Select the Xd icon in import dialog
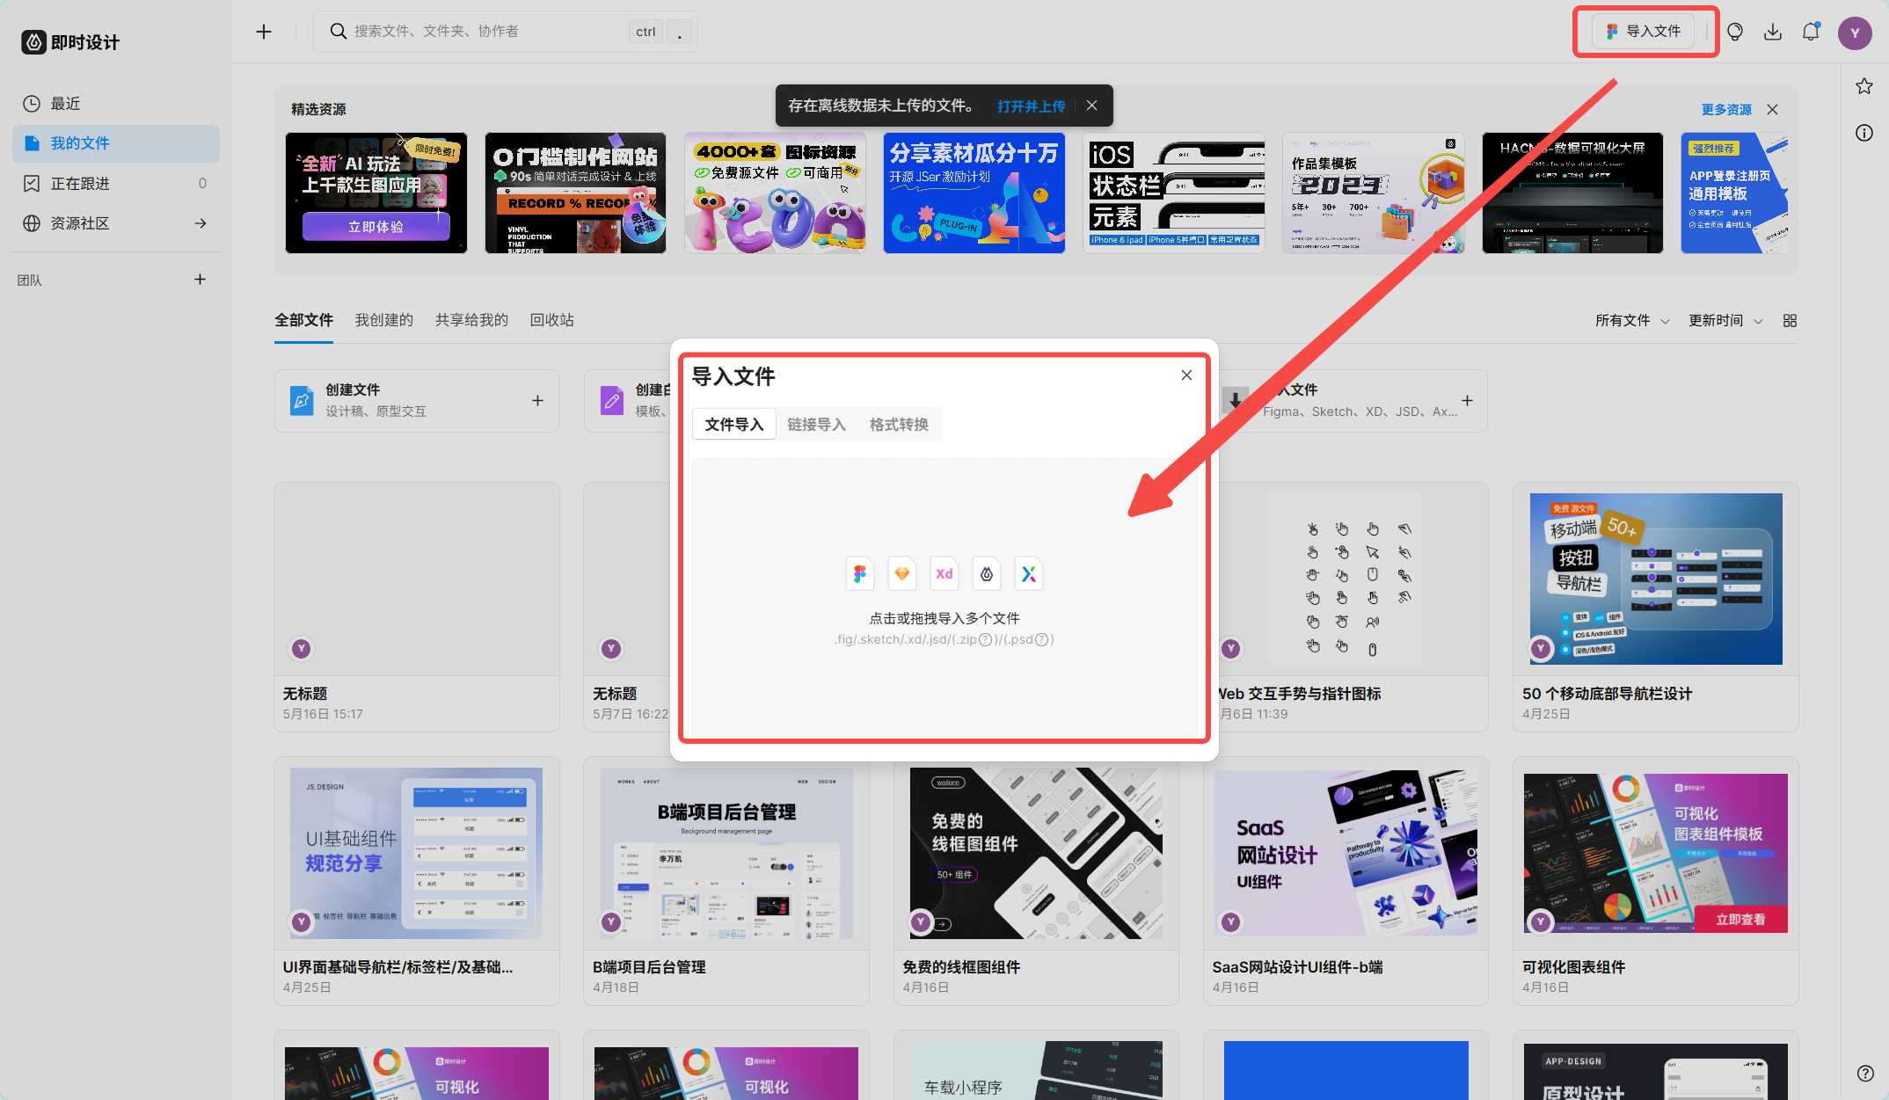 (x=944, y=574)
